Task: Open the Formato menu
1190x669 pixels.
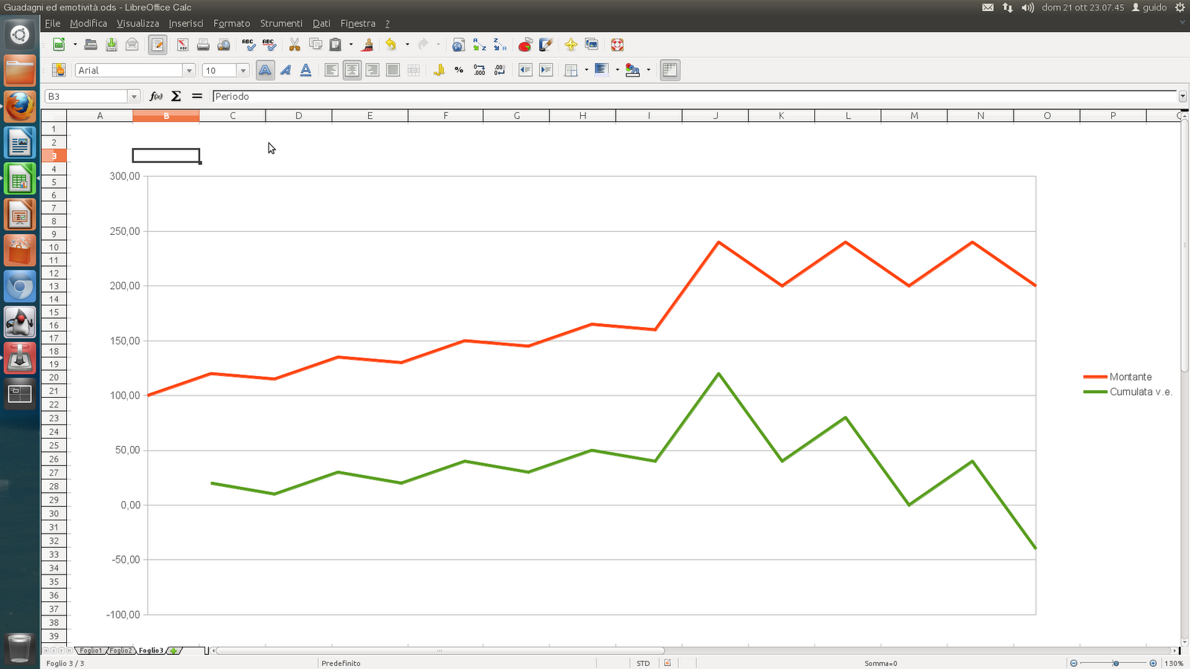Action: (232, 24)
